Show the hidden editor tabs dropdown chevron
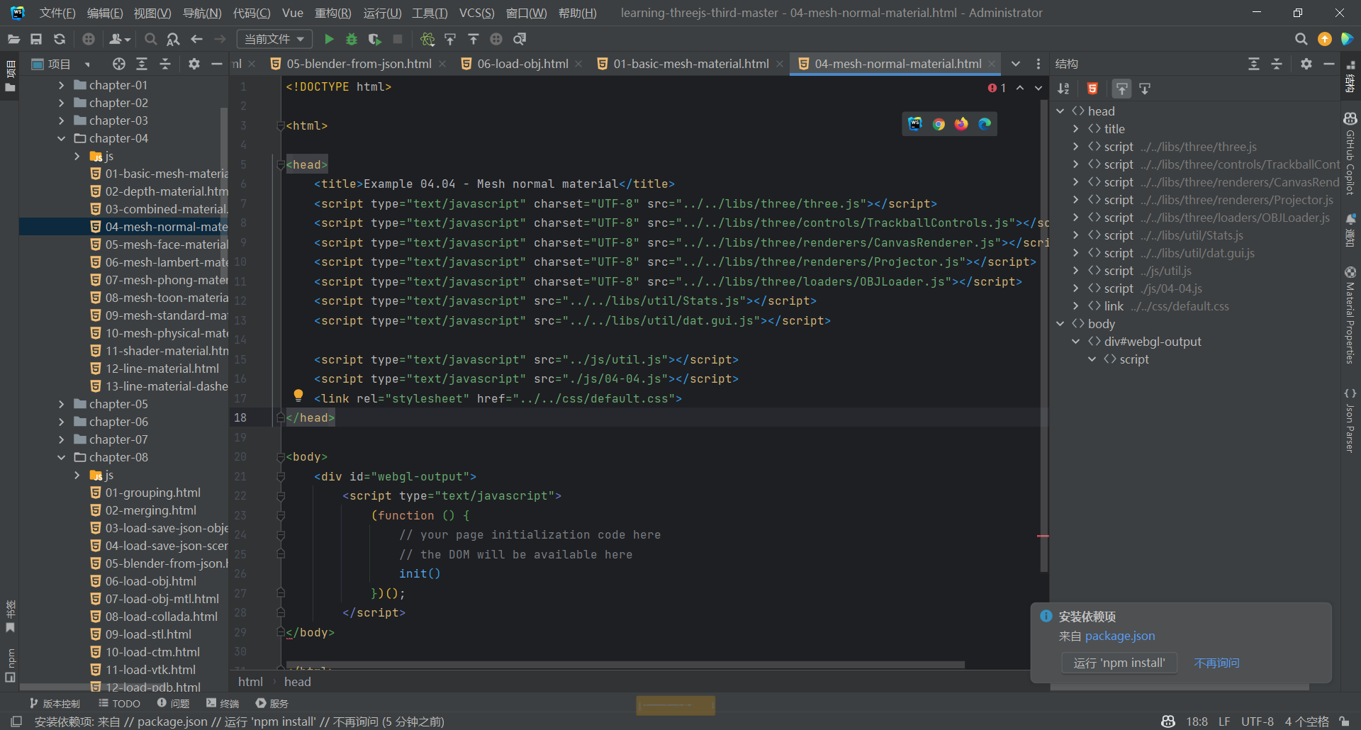Image resolution: width=1361 pixels, height=730 pixels. click(x=1015, y=64)
